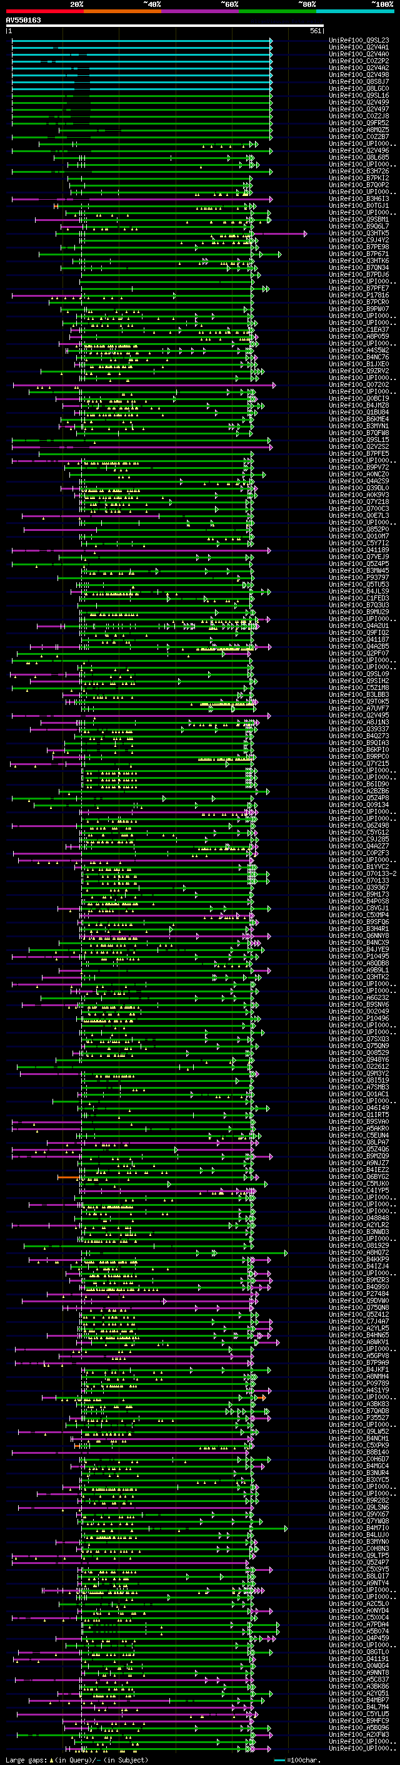400x1765 pixels.
Task: Select the UniRef100_P17816 label
Action: coord(359,296)
